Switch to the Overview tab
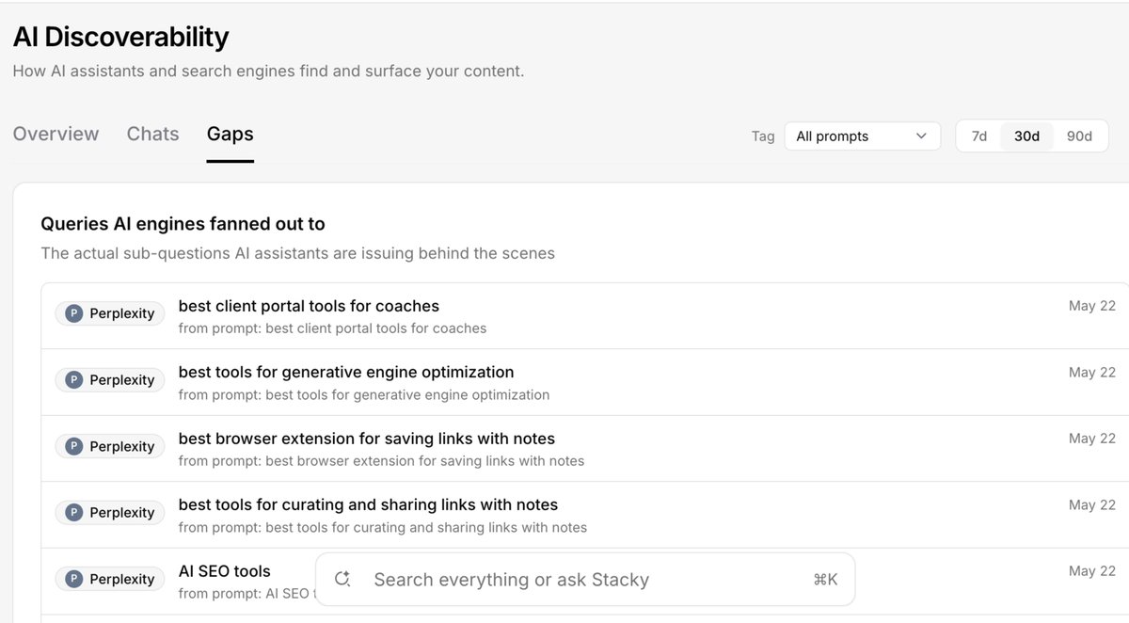This screenshot has width=1129, height=623. [56, 134]
